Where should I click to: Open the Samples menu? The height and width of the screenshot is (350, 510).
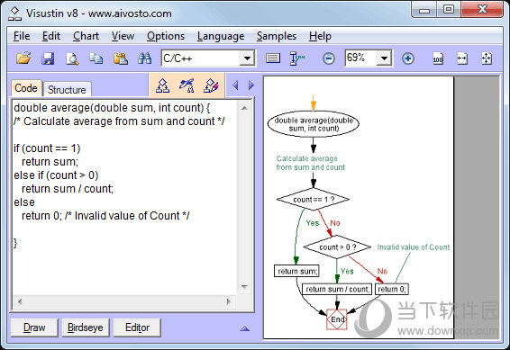[277, 36]
